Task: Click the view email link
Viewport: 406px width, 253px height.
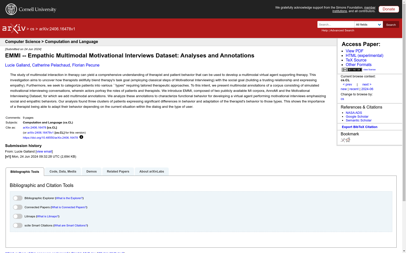Action: [44, 152]
